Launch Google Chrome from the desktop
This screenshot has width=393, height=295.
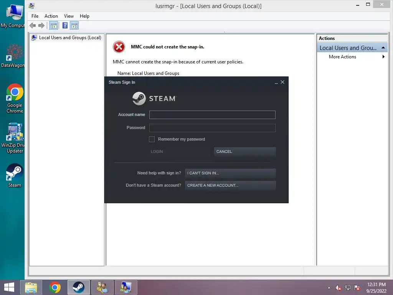[15, 98]
